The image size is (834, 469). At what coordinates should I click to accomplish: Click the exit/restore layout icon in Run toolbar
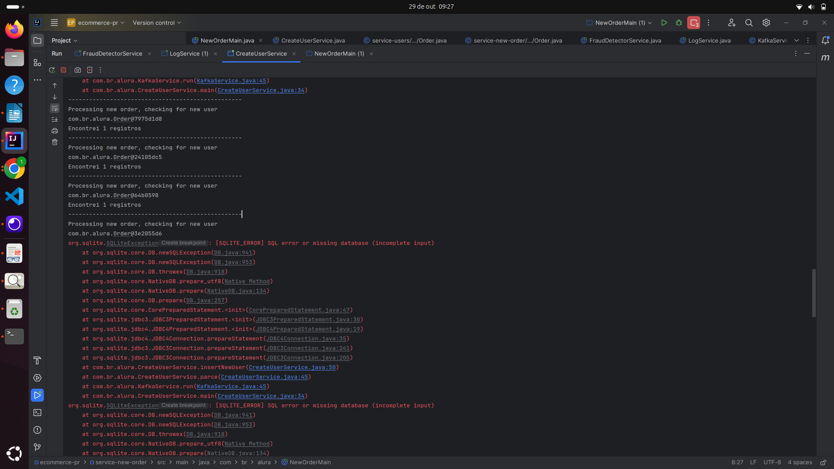pyautogui.click(x=89, y=70)
